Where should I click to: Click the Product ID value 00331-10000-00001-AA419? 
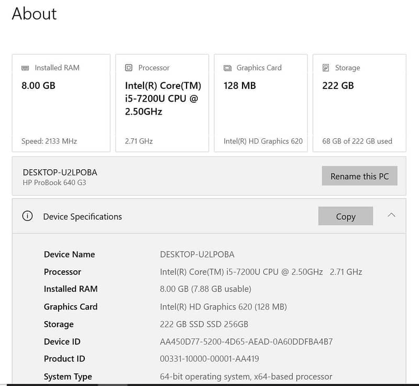209,359
